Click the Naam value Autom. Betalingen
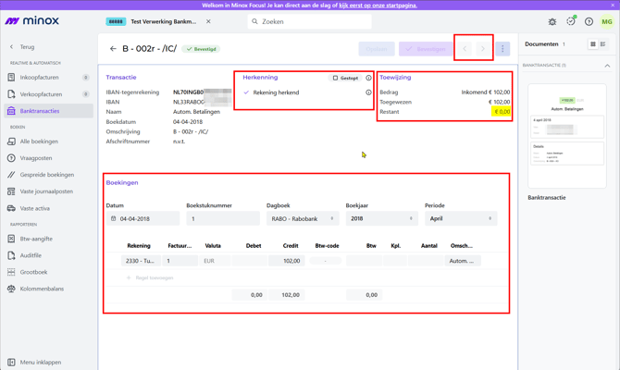The width and height of the screenshot is (620, 370). (x=196, y=112)
